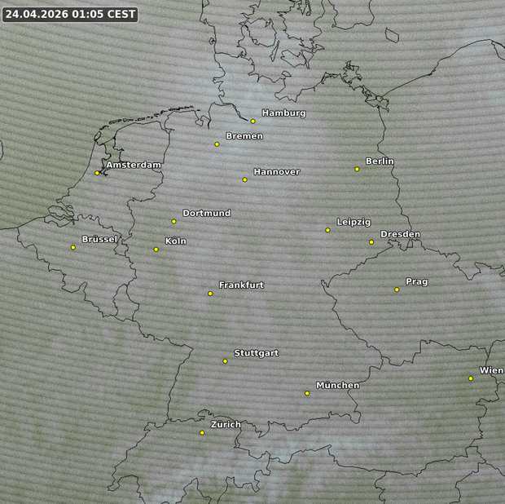Click the yellow marker dot for Stuttgart

pos(226,361)
